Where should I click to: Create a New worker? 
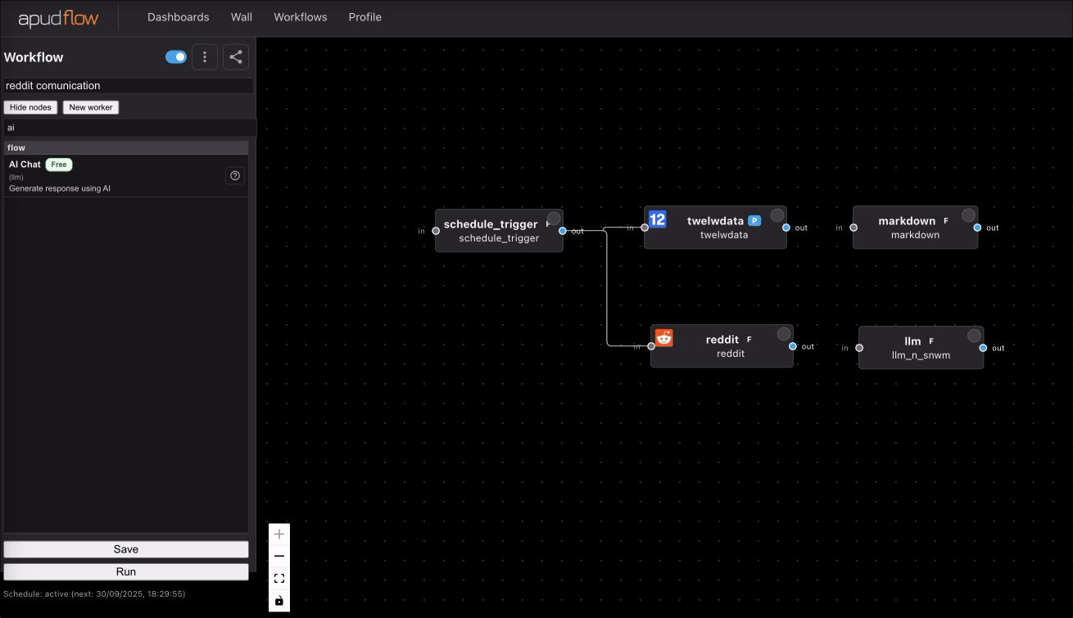pos(90,106)
